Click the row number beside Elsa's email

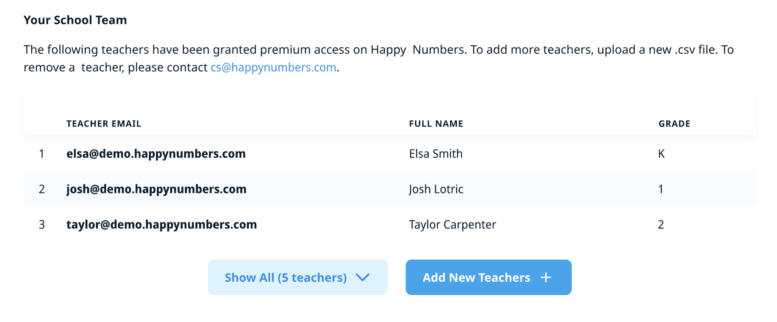pos(41,154)
